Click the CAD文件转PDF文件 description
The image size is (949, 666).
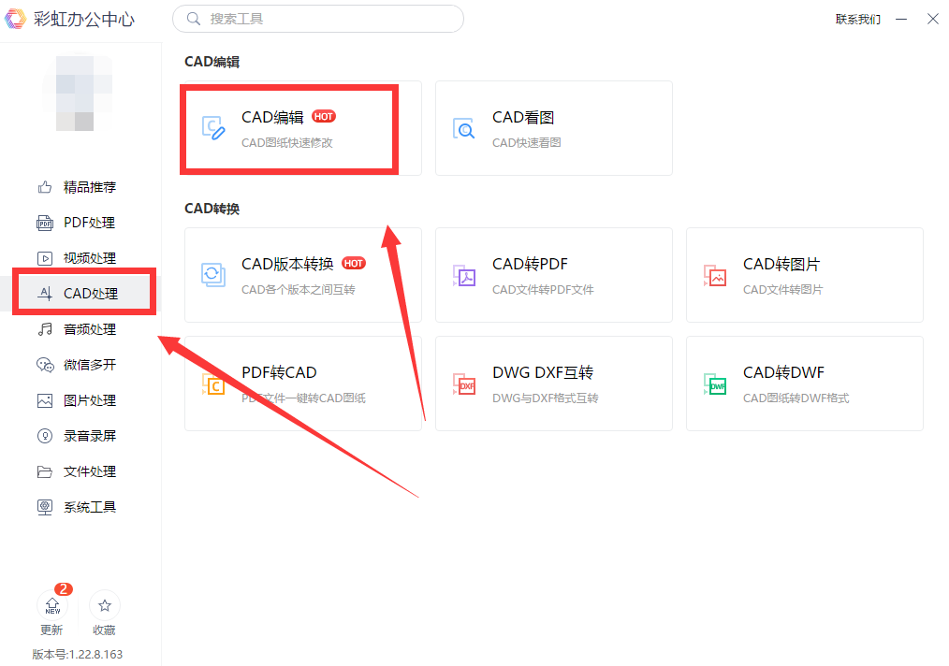coord(543,290)
